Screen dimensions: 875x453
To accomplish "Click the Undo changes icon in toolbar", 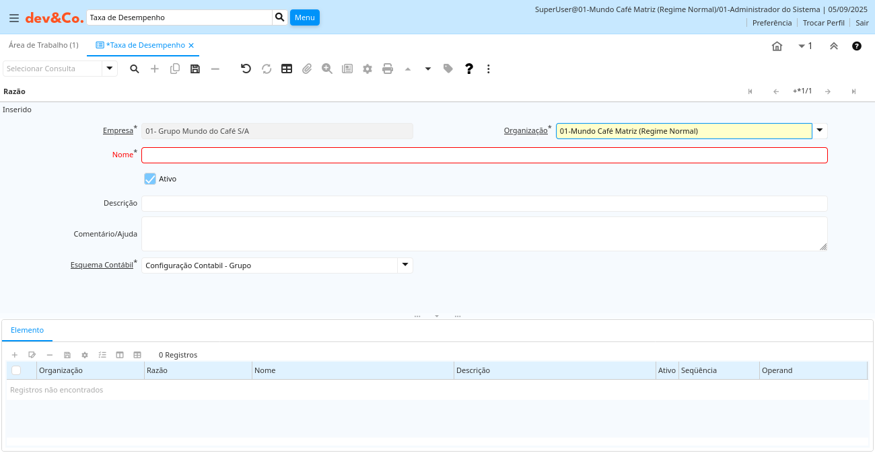I will (x=246, y=69).
